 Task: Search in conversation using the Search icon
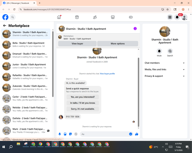(170, 51)
